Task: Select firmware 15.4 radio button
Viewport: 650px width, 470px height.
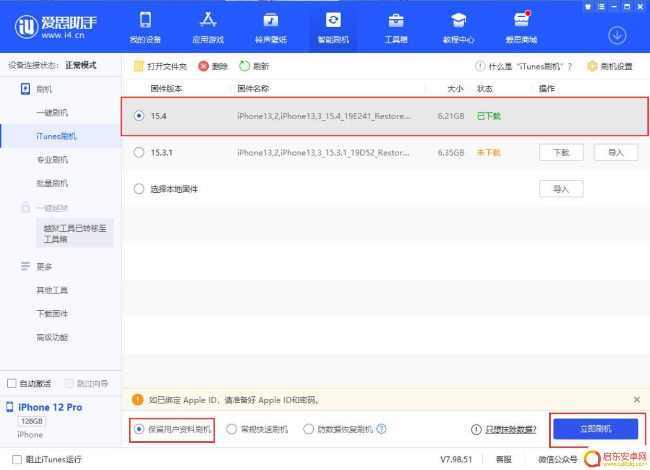Action: pyautogui.click(x=139, y=116)
